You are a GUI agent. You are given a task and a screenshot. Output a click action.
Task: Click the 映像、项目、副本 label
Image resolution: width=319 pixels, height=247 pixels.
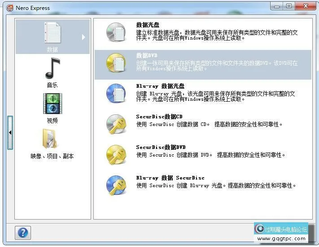[x=52, y=156]
